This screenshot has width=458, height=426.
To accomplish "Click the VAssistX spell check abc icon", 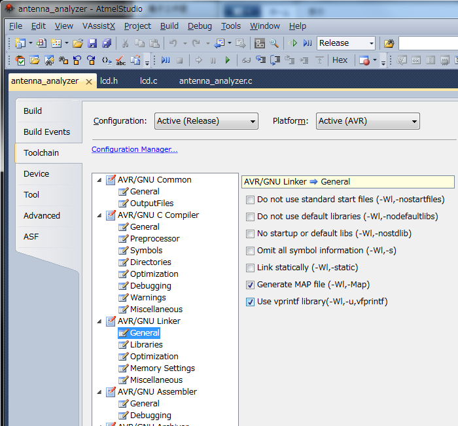I will point(120,60).
